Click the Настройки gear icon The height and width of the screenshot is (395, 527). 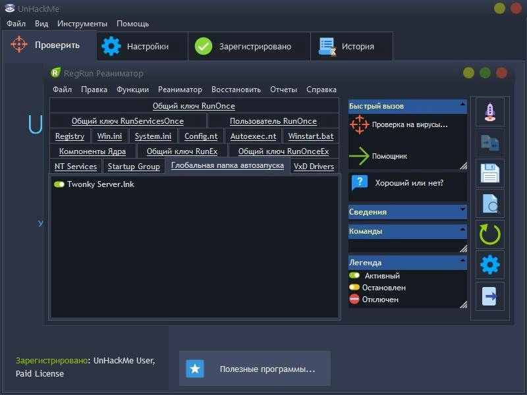[111, 46]
